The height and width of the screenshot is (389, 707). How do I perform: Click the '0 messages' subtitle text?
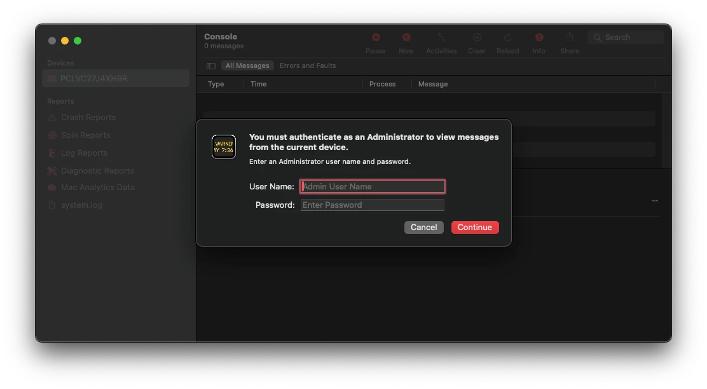coord(224,46)
